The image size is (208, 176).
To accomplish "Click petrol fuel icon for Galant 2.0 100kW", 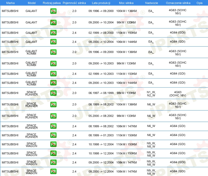I will pyautogui.click(x=53, y=11).
